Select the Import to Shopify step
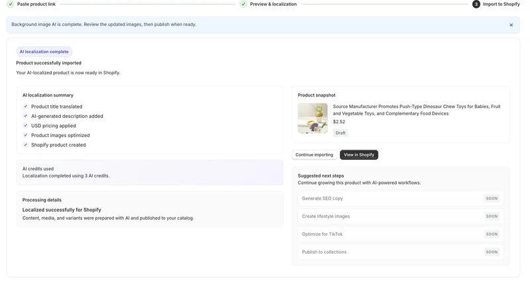The width and height of the screenshot is (530, 298). click(502, 4)
